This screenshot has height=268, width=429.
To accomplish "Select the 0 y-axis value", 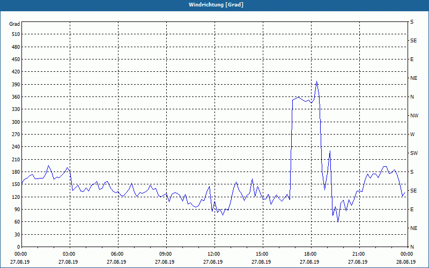I will pos(19,247).
